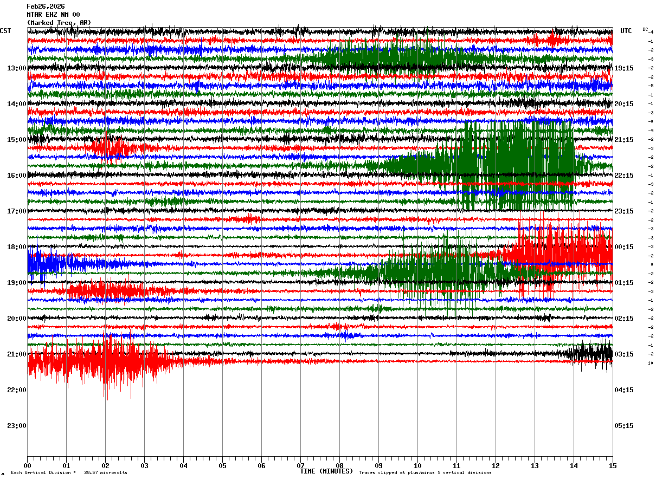656x480 pixels.
Task: Select the 16:00 CST hour label
Action: coord(17,176)
